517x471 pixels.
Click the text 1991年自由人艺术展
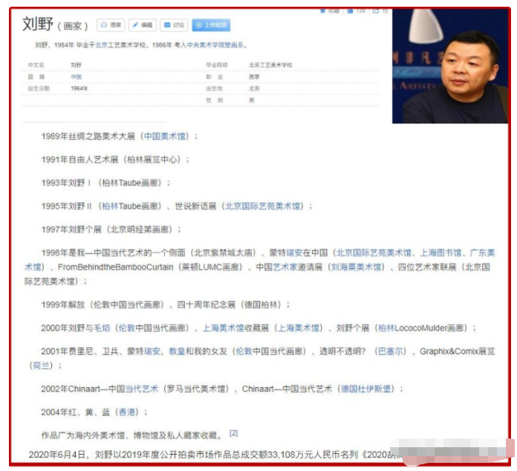point(79,160)
